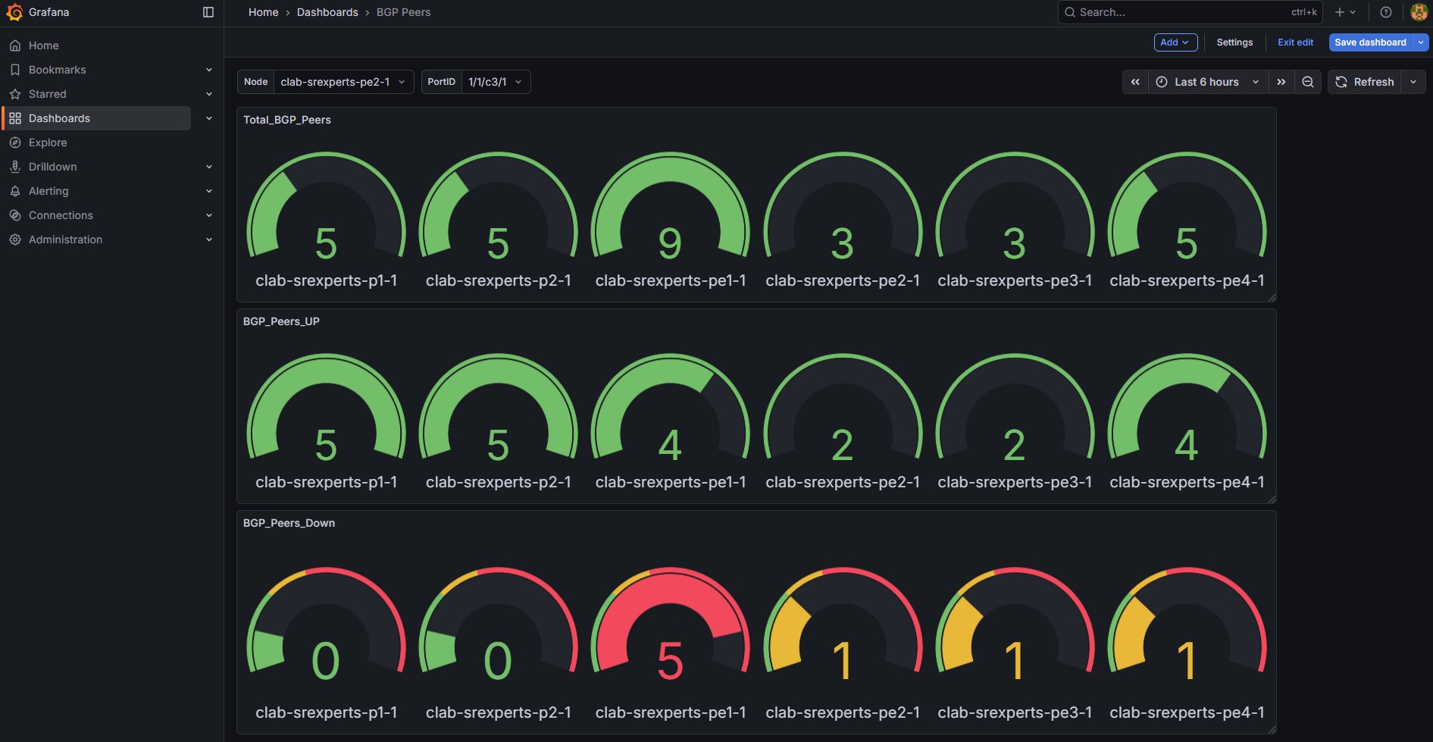Click BGP_Peers_Down panel resize handle
Viewport: 1433px width, 742px height.
pyautogui.click(x=1272, y=729)
